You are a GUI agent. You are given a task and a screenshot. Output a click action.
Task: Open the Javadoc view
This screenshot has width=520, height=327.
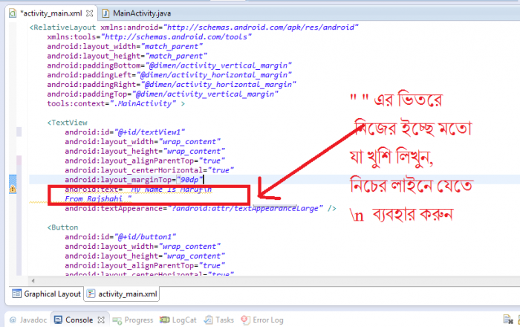pyautogui.click(x=28, y=320)
